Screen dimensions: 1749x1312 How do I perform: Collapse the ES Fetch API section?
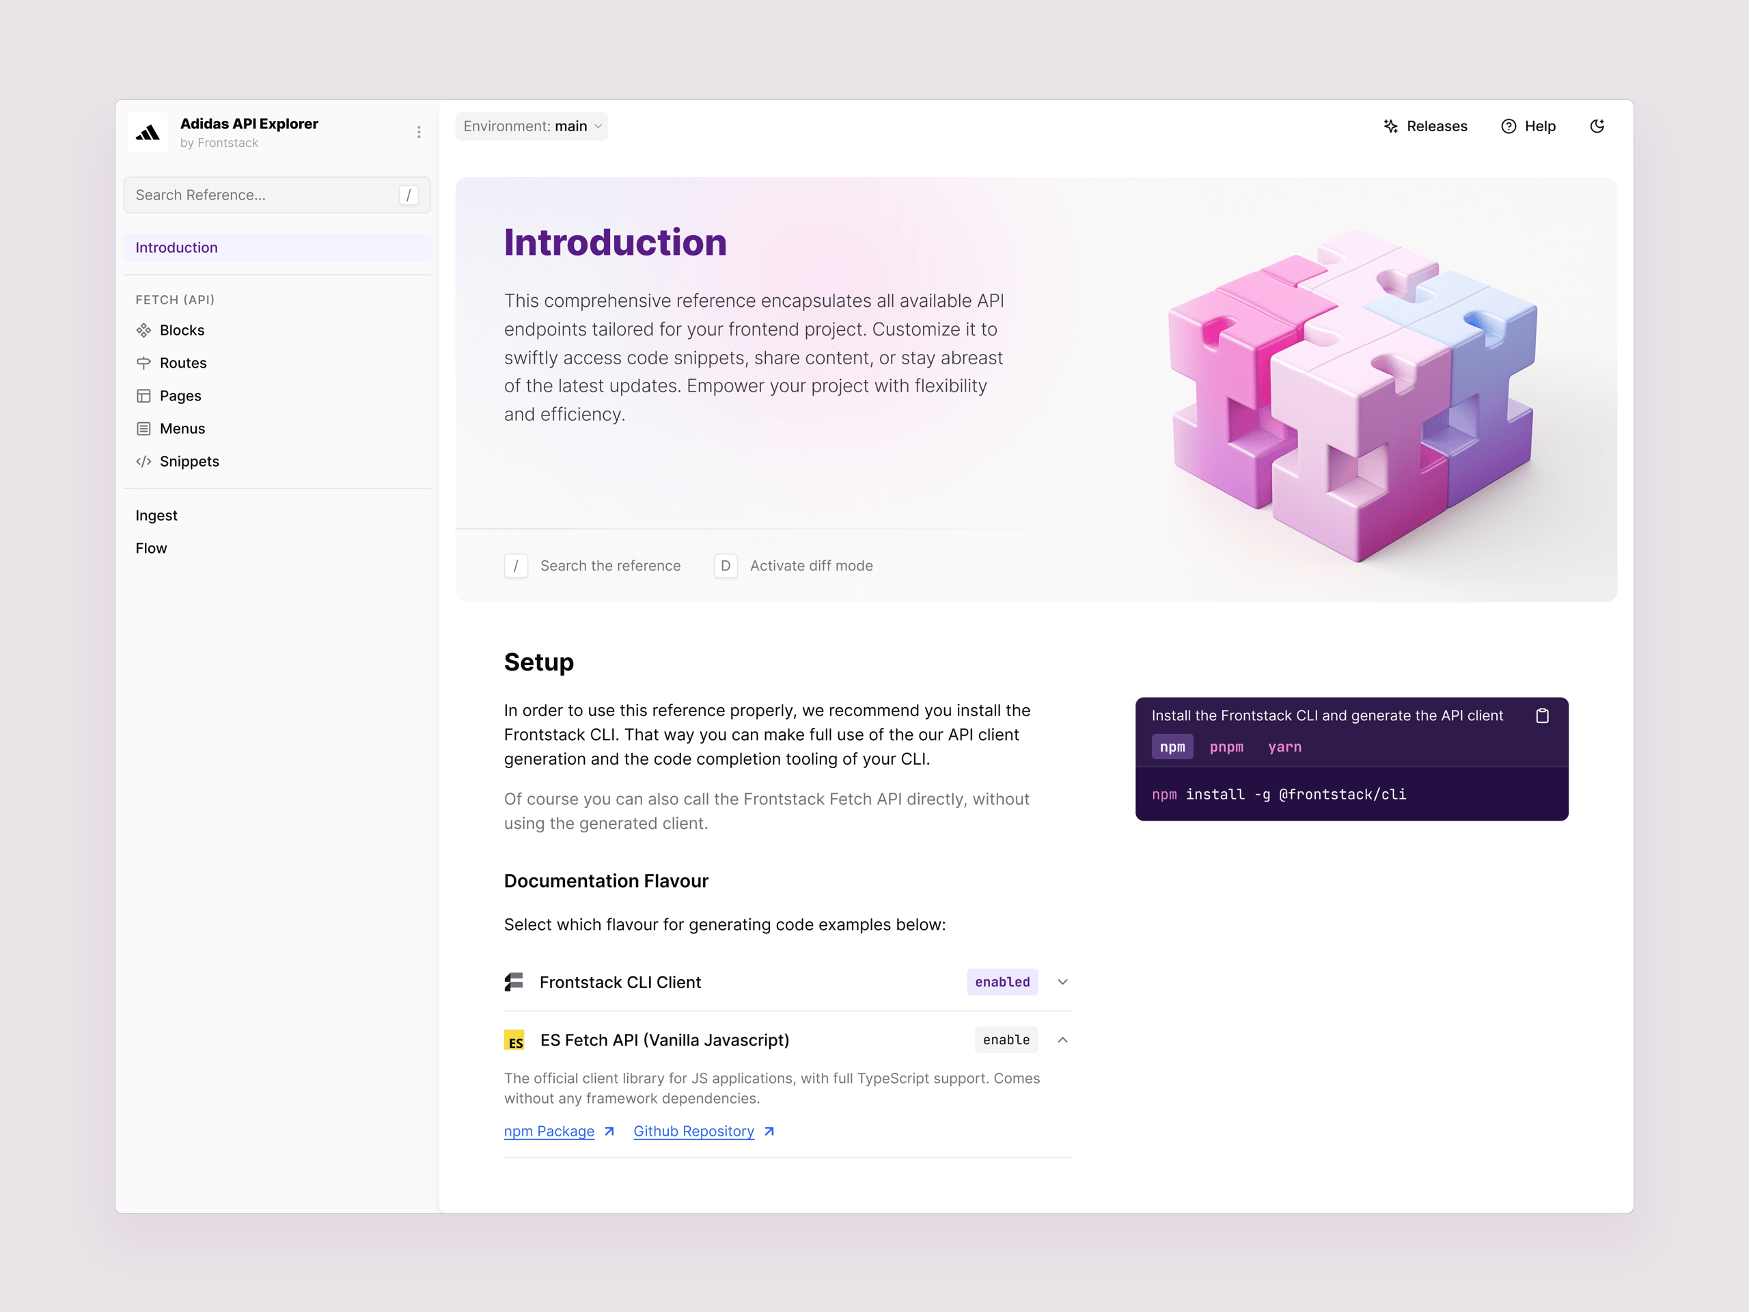[x=1062, y=1040]
